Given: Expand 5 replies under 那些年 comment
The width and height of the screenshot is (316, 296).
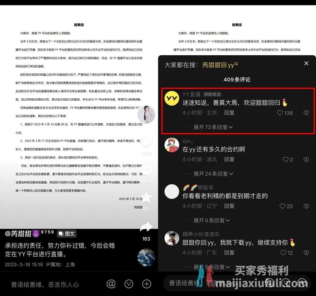Looking at the screenshot, I should point(212,221).
